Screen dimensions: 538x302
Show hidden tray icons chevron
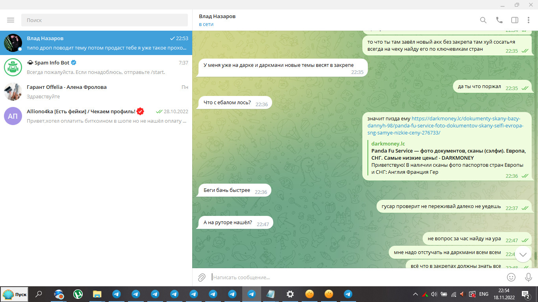pyautogui.click(x=415, y=294)
